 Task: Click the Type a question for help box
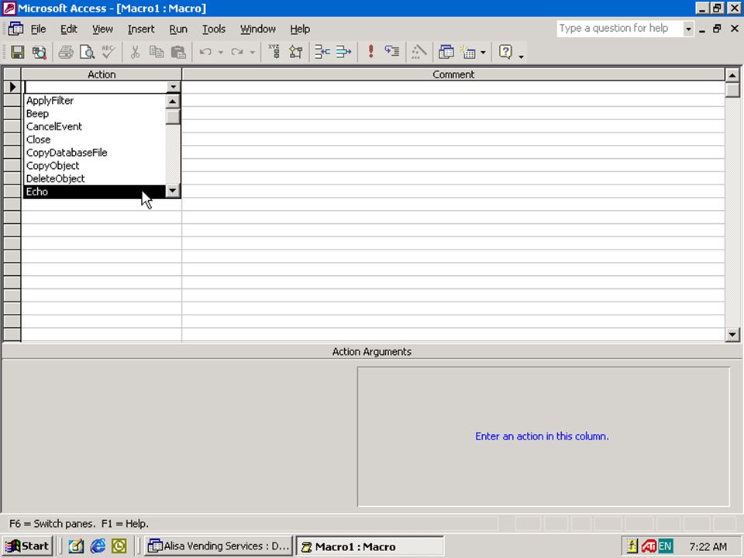coord(620,29)
